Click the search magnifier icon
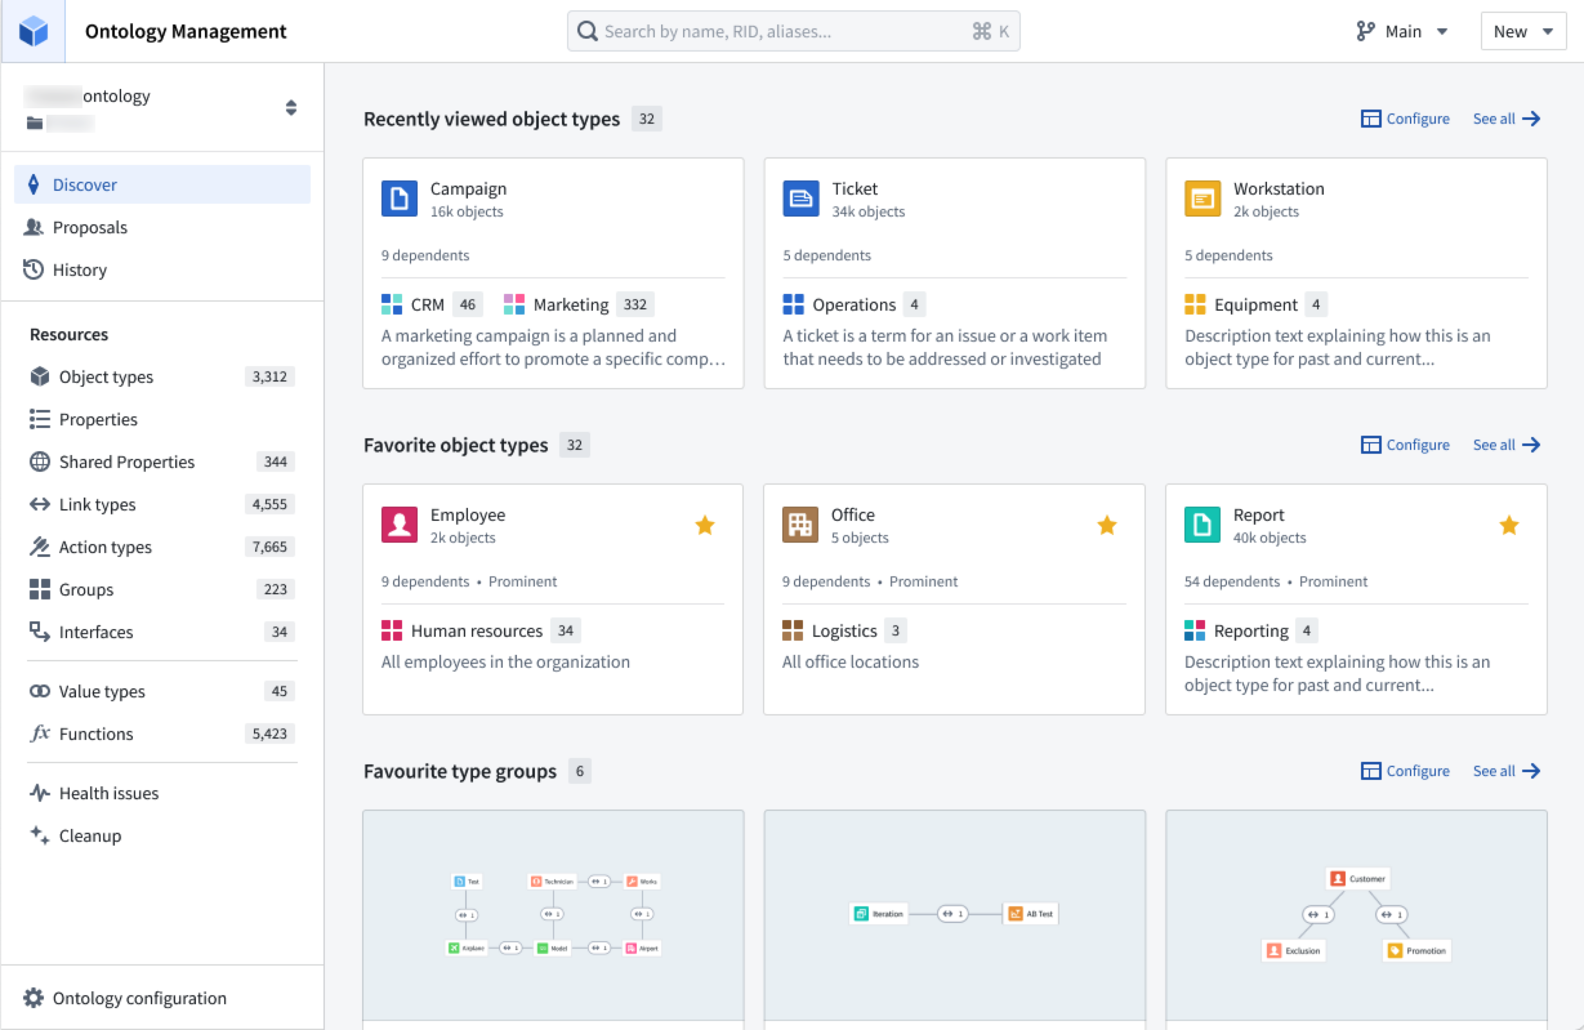Viewport: 1584px width, 1030px height. click(x=587, y=32)
